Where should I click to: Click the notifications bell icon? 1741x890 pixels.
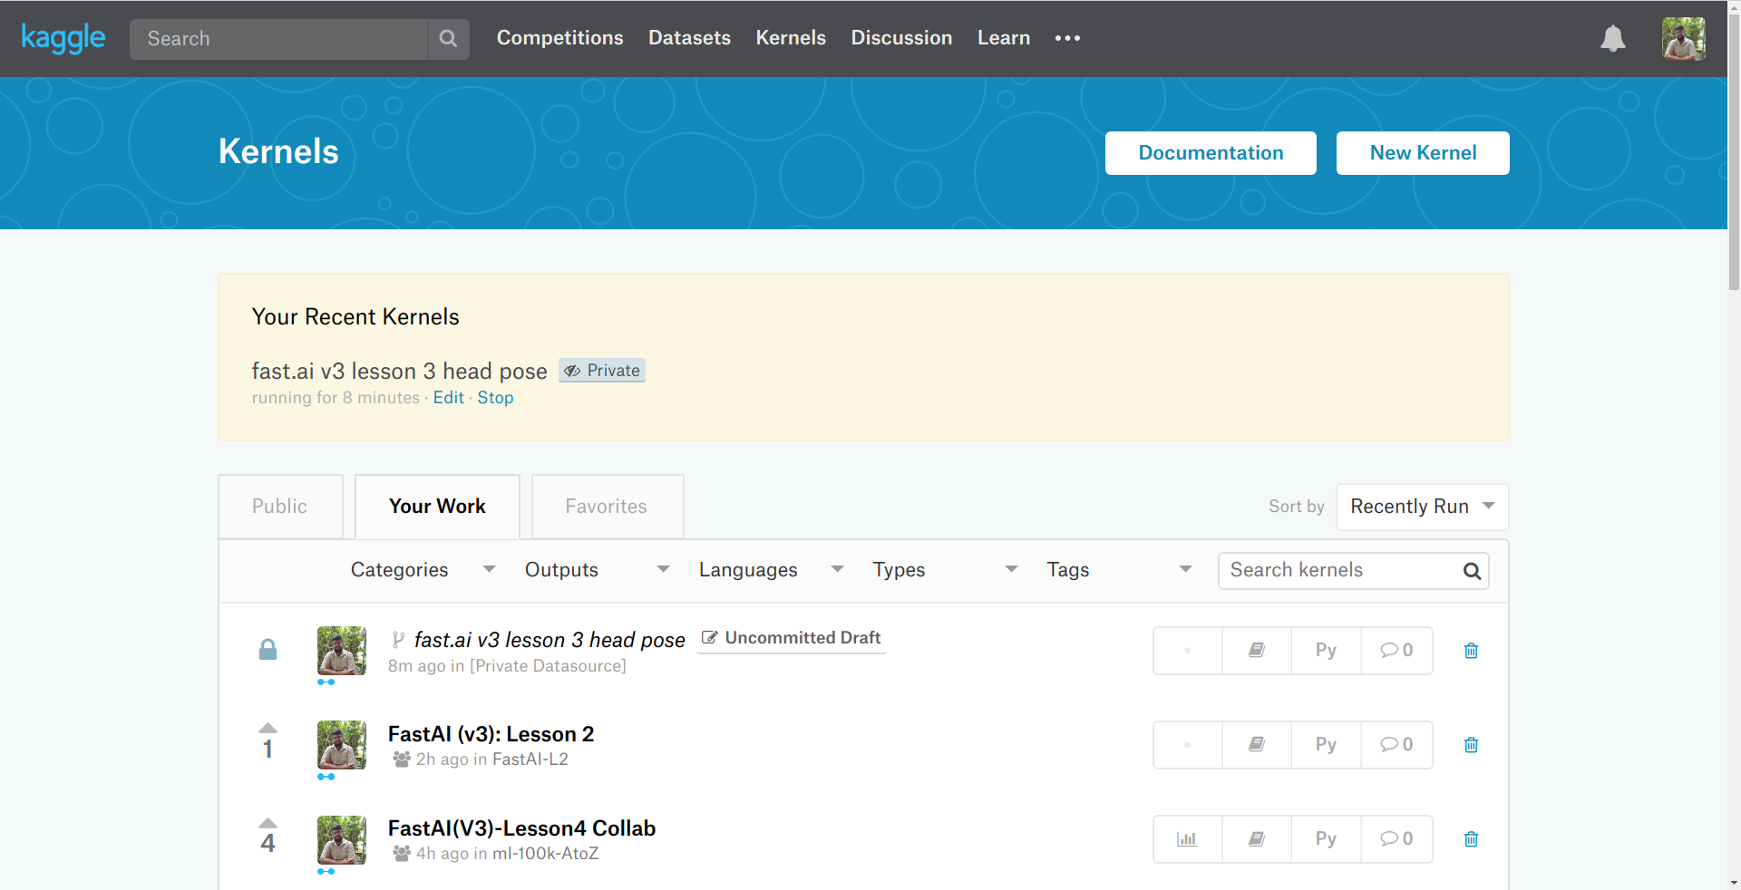tap(1612, 39)
